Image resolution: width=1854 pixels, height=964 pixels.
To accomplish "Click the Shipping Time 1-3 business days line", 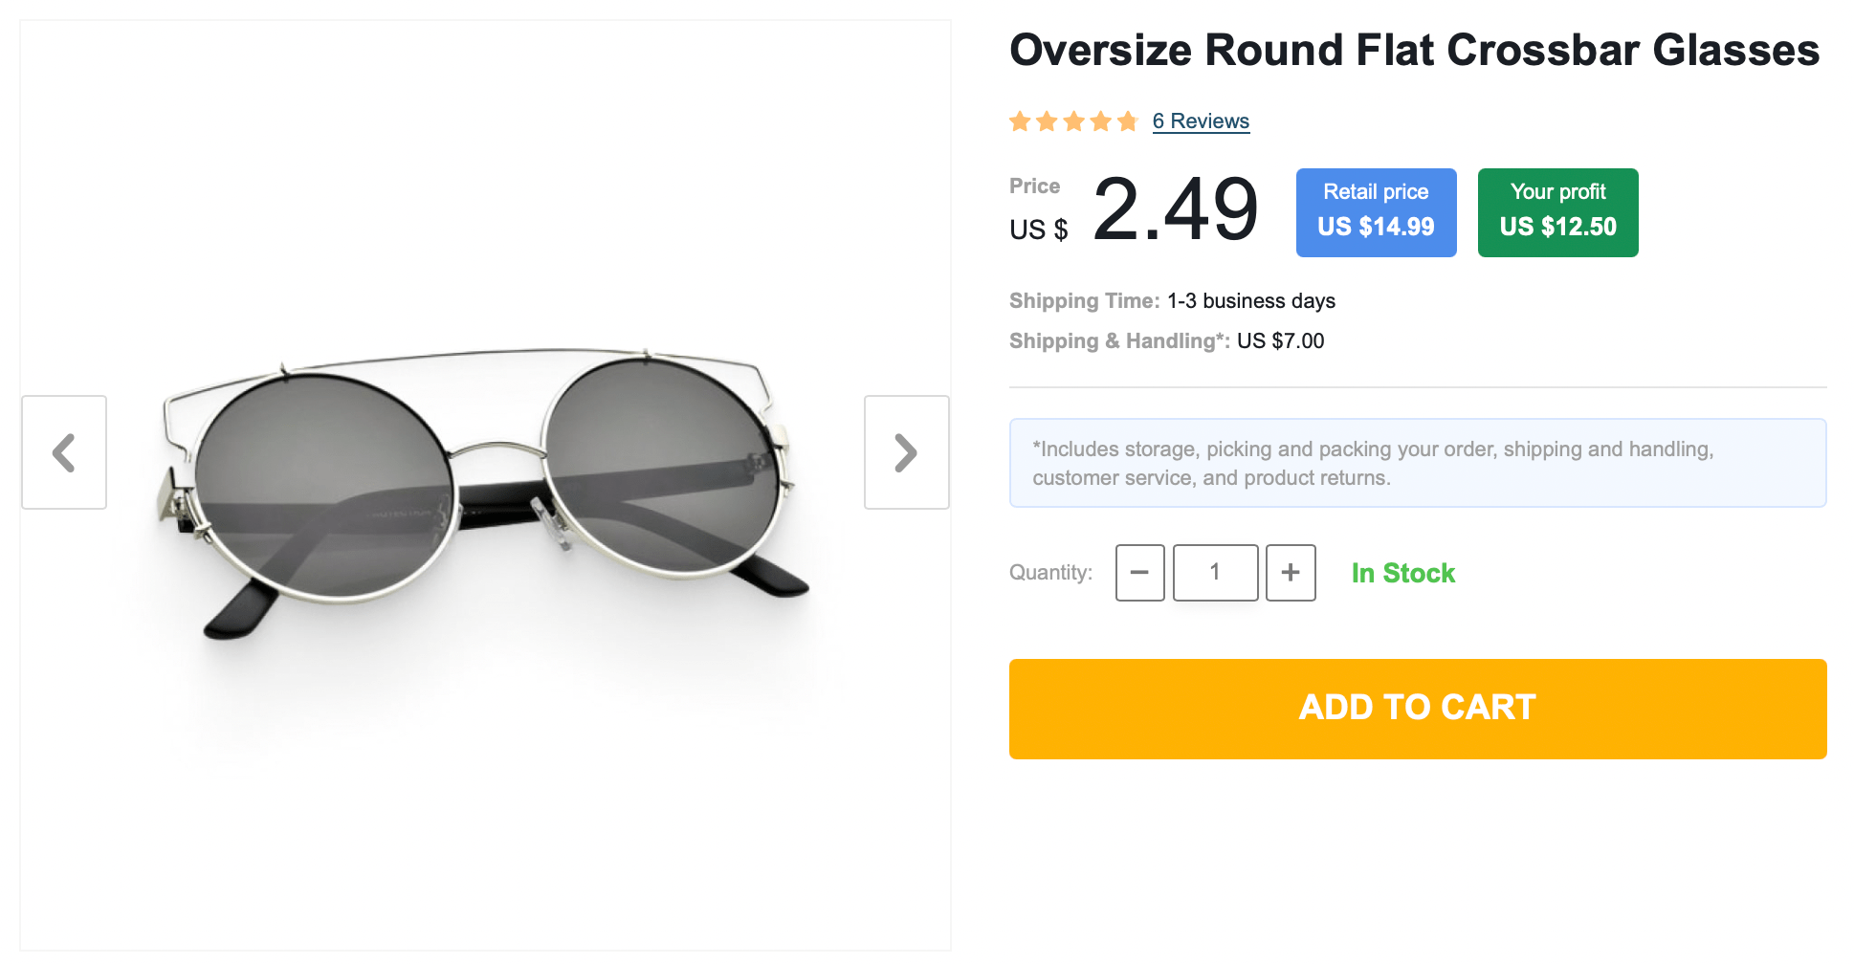I will [x=1172, y=301].
